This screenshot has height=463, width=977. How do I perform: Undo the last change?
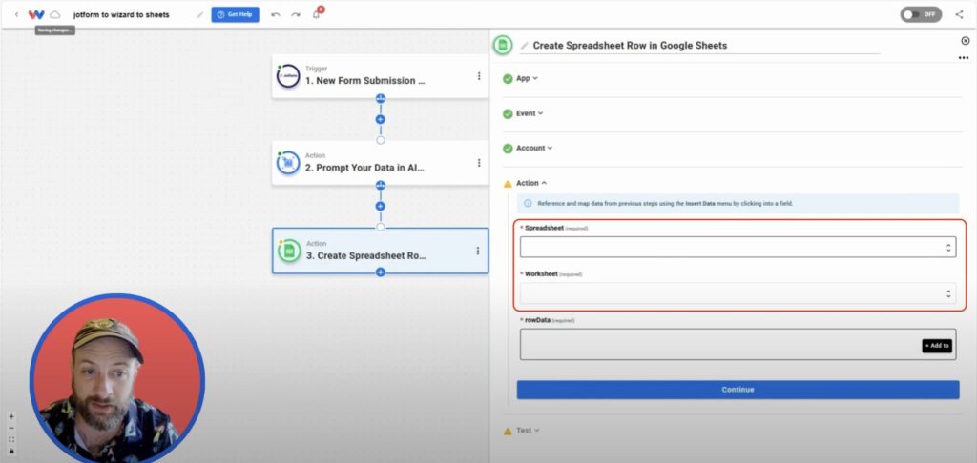(x=276, y=14)
